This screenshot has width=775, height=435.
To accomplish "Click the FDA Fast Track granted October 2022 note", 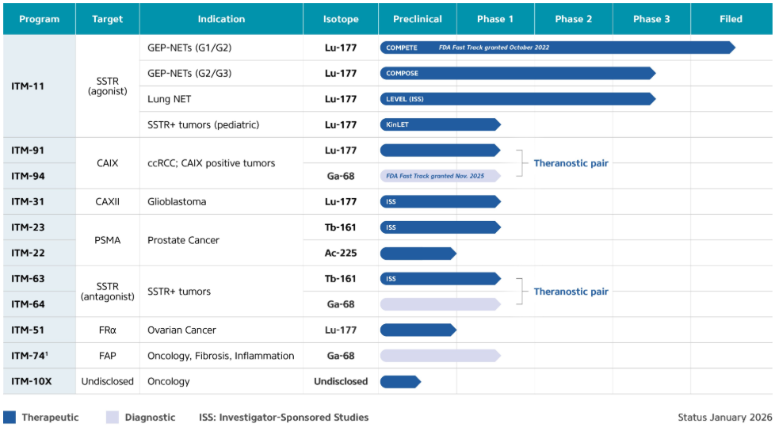I will point(494,48).
